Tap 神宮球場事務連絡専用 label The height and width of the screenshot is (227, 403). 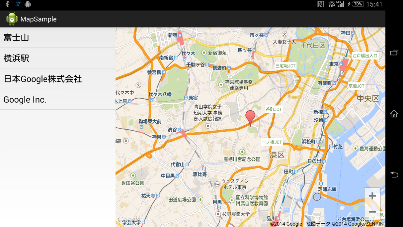pos(239,85)
